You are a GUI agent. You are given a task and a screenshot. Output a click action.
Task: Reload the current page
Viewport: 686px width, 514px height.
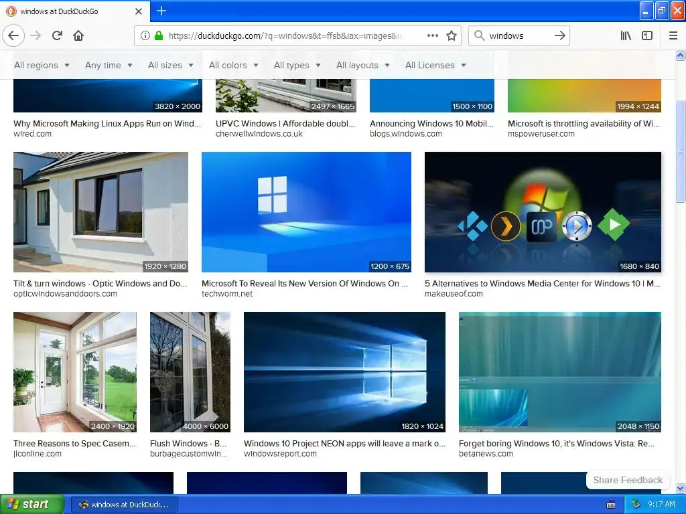point(57,36)
